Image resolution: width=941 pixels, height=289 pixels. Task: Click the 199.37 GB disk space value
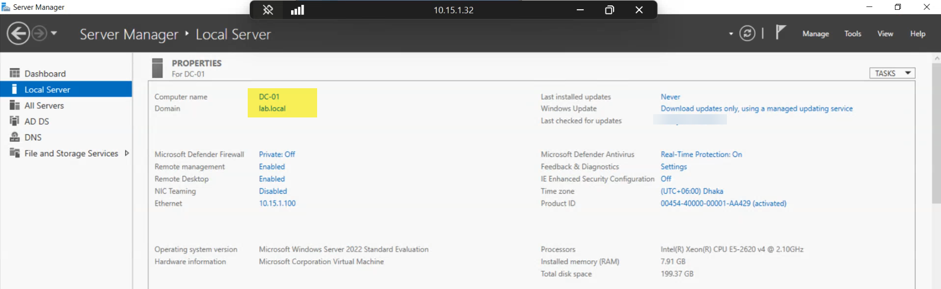click(x=676, y=274)
